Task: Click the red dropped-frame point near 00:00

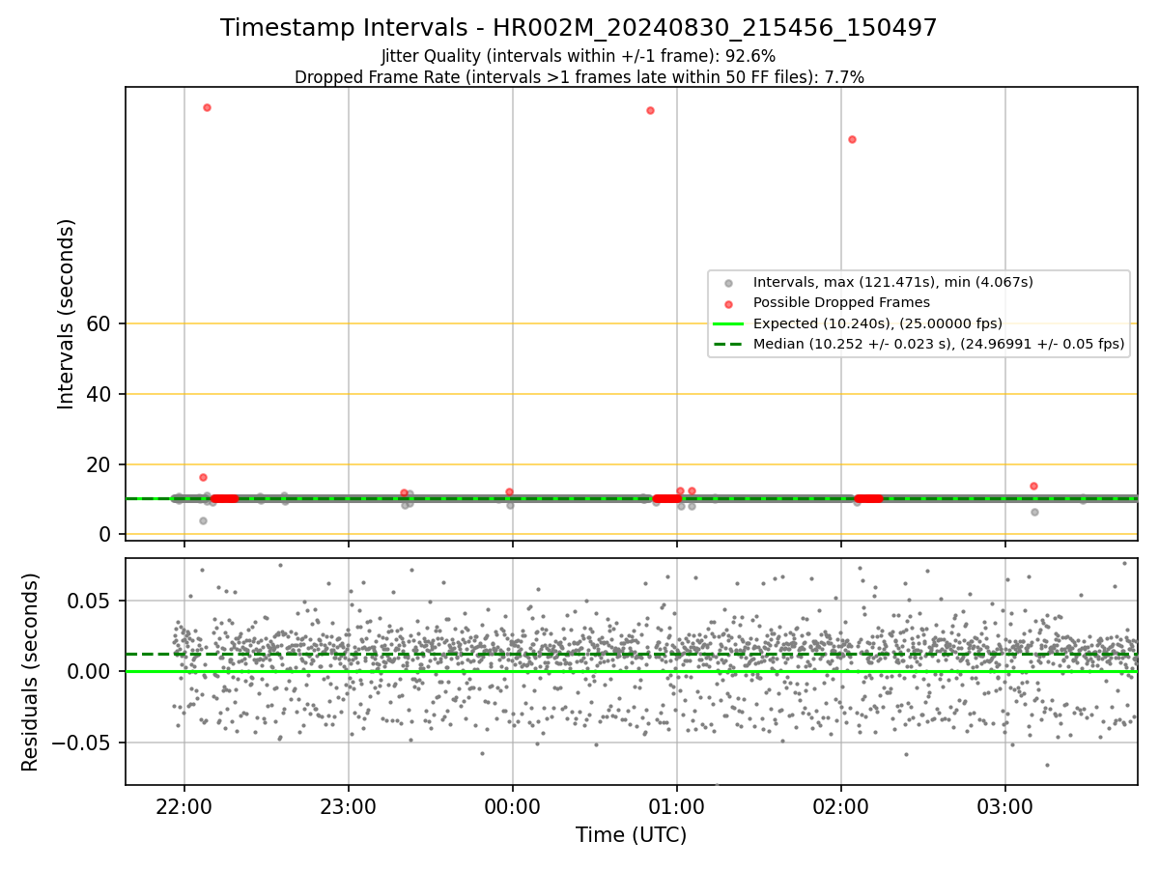Action: click(x=509, y=491)
